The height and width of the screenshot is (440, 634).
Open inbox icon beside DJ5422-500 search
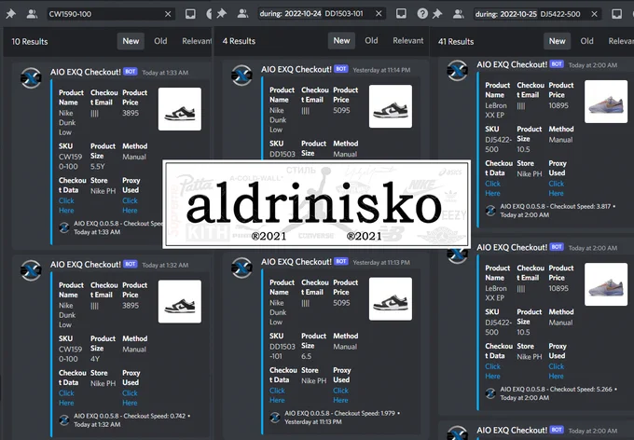tap(616, 14)
